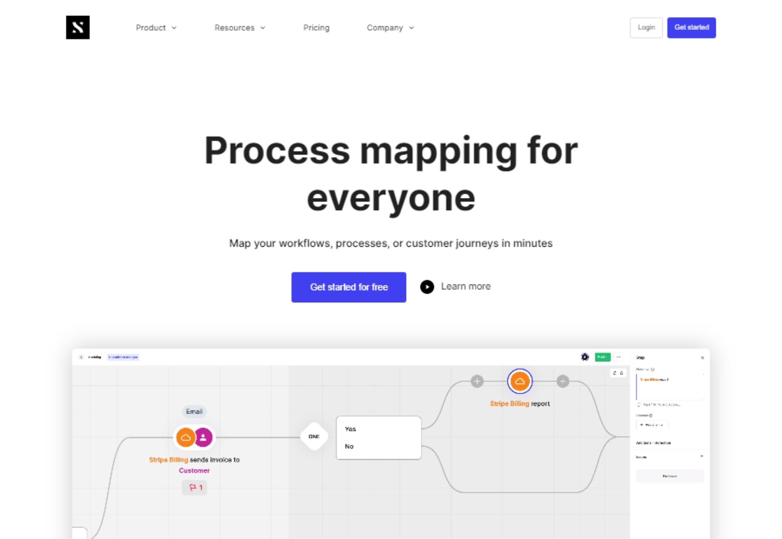Select the Yes branch option

[351, 429]
